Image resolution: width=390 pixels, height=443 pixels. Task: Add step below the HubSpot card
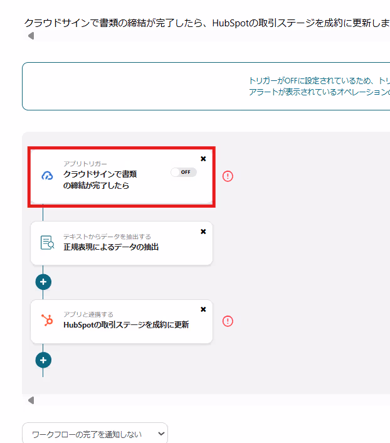[43, 360]
